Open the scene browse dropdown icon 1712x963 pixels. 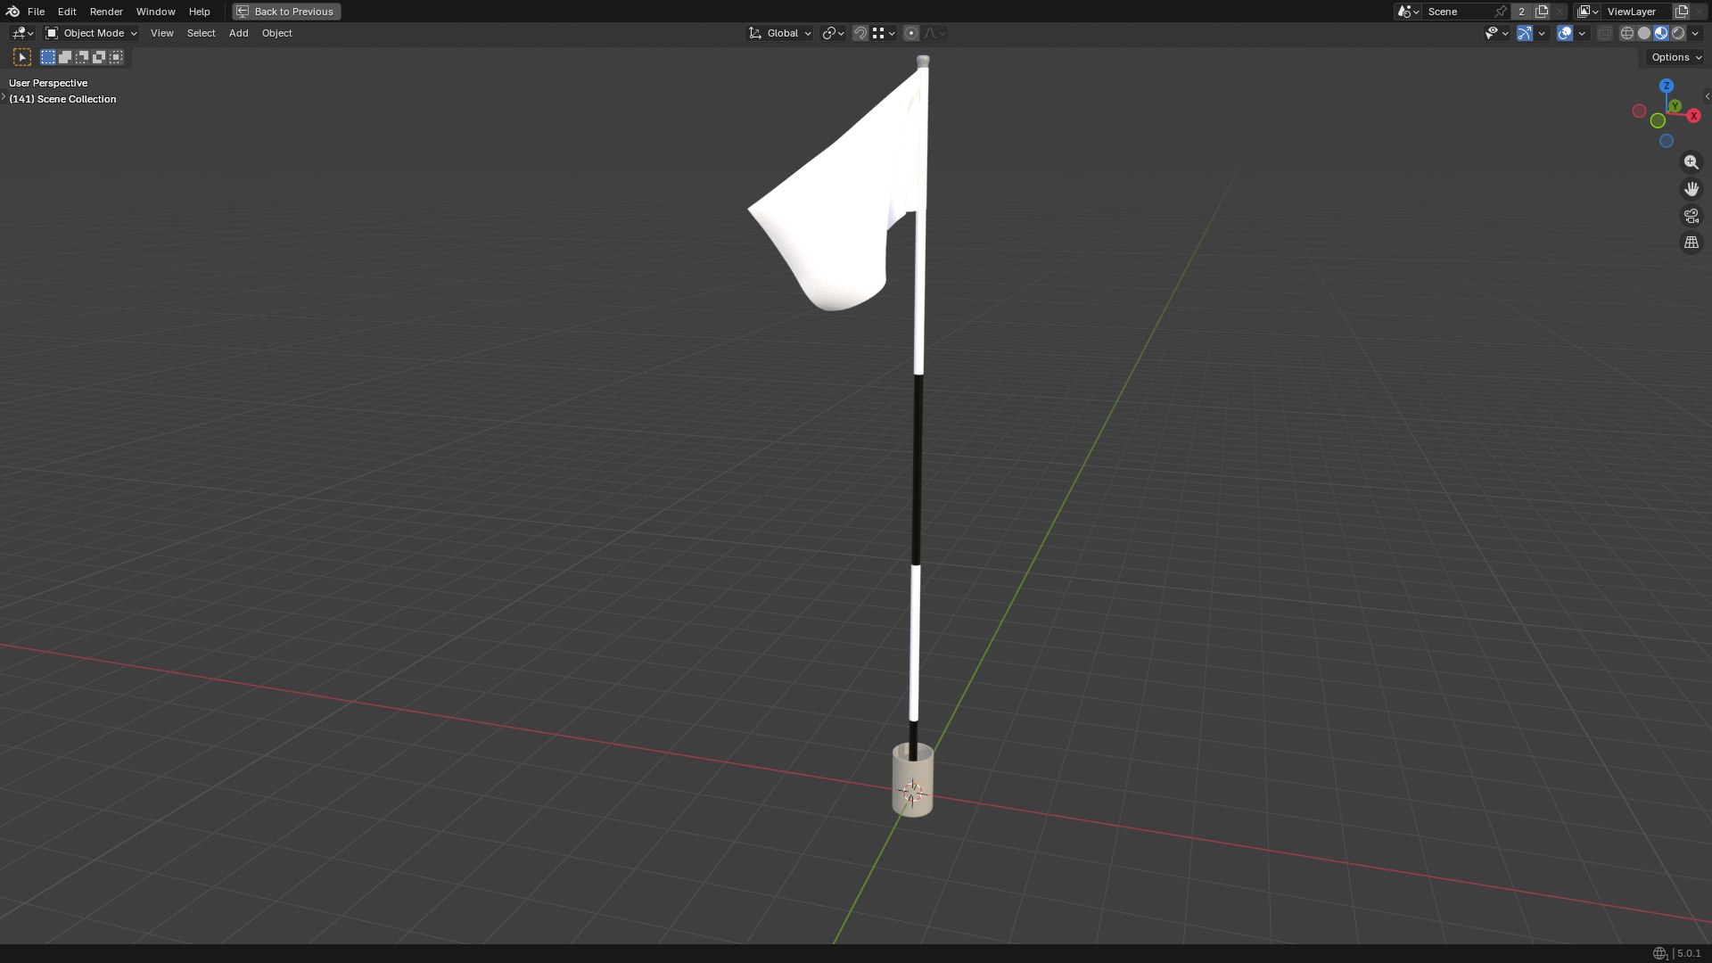(1408, 12)
